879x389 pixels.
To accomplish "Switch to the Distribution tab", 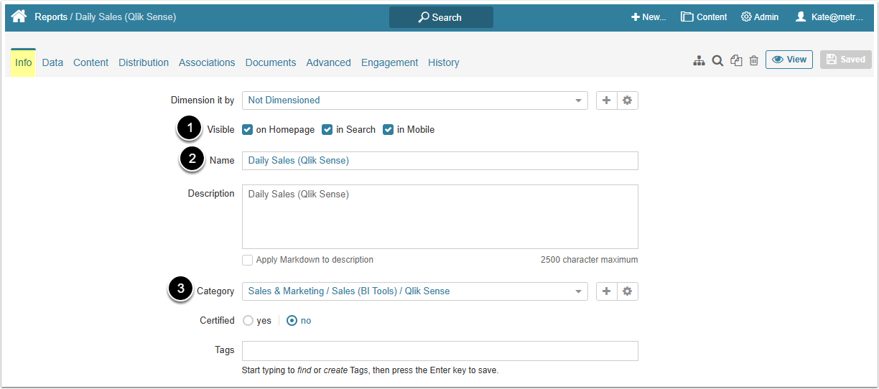I will (x=144, y=62).
